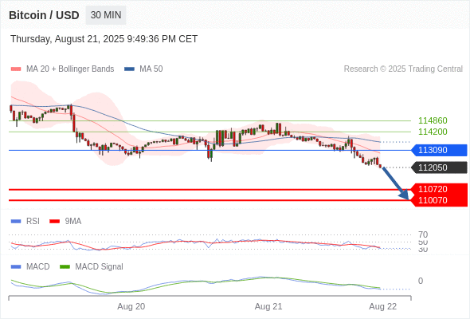Click the Aug 20 date axis label
The image size is (470, 319).
pos(131,307)
